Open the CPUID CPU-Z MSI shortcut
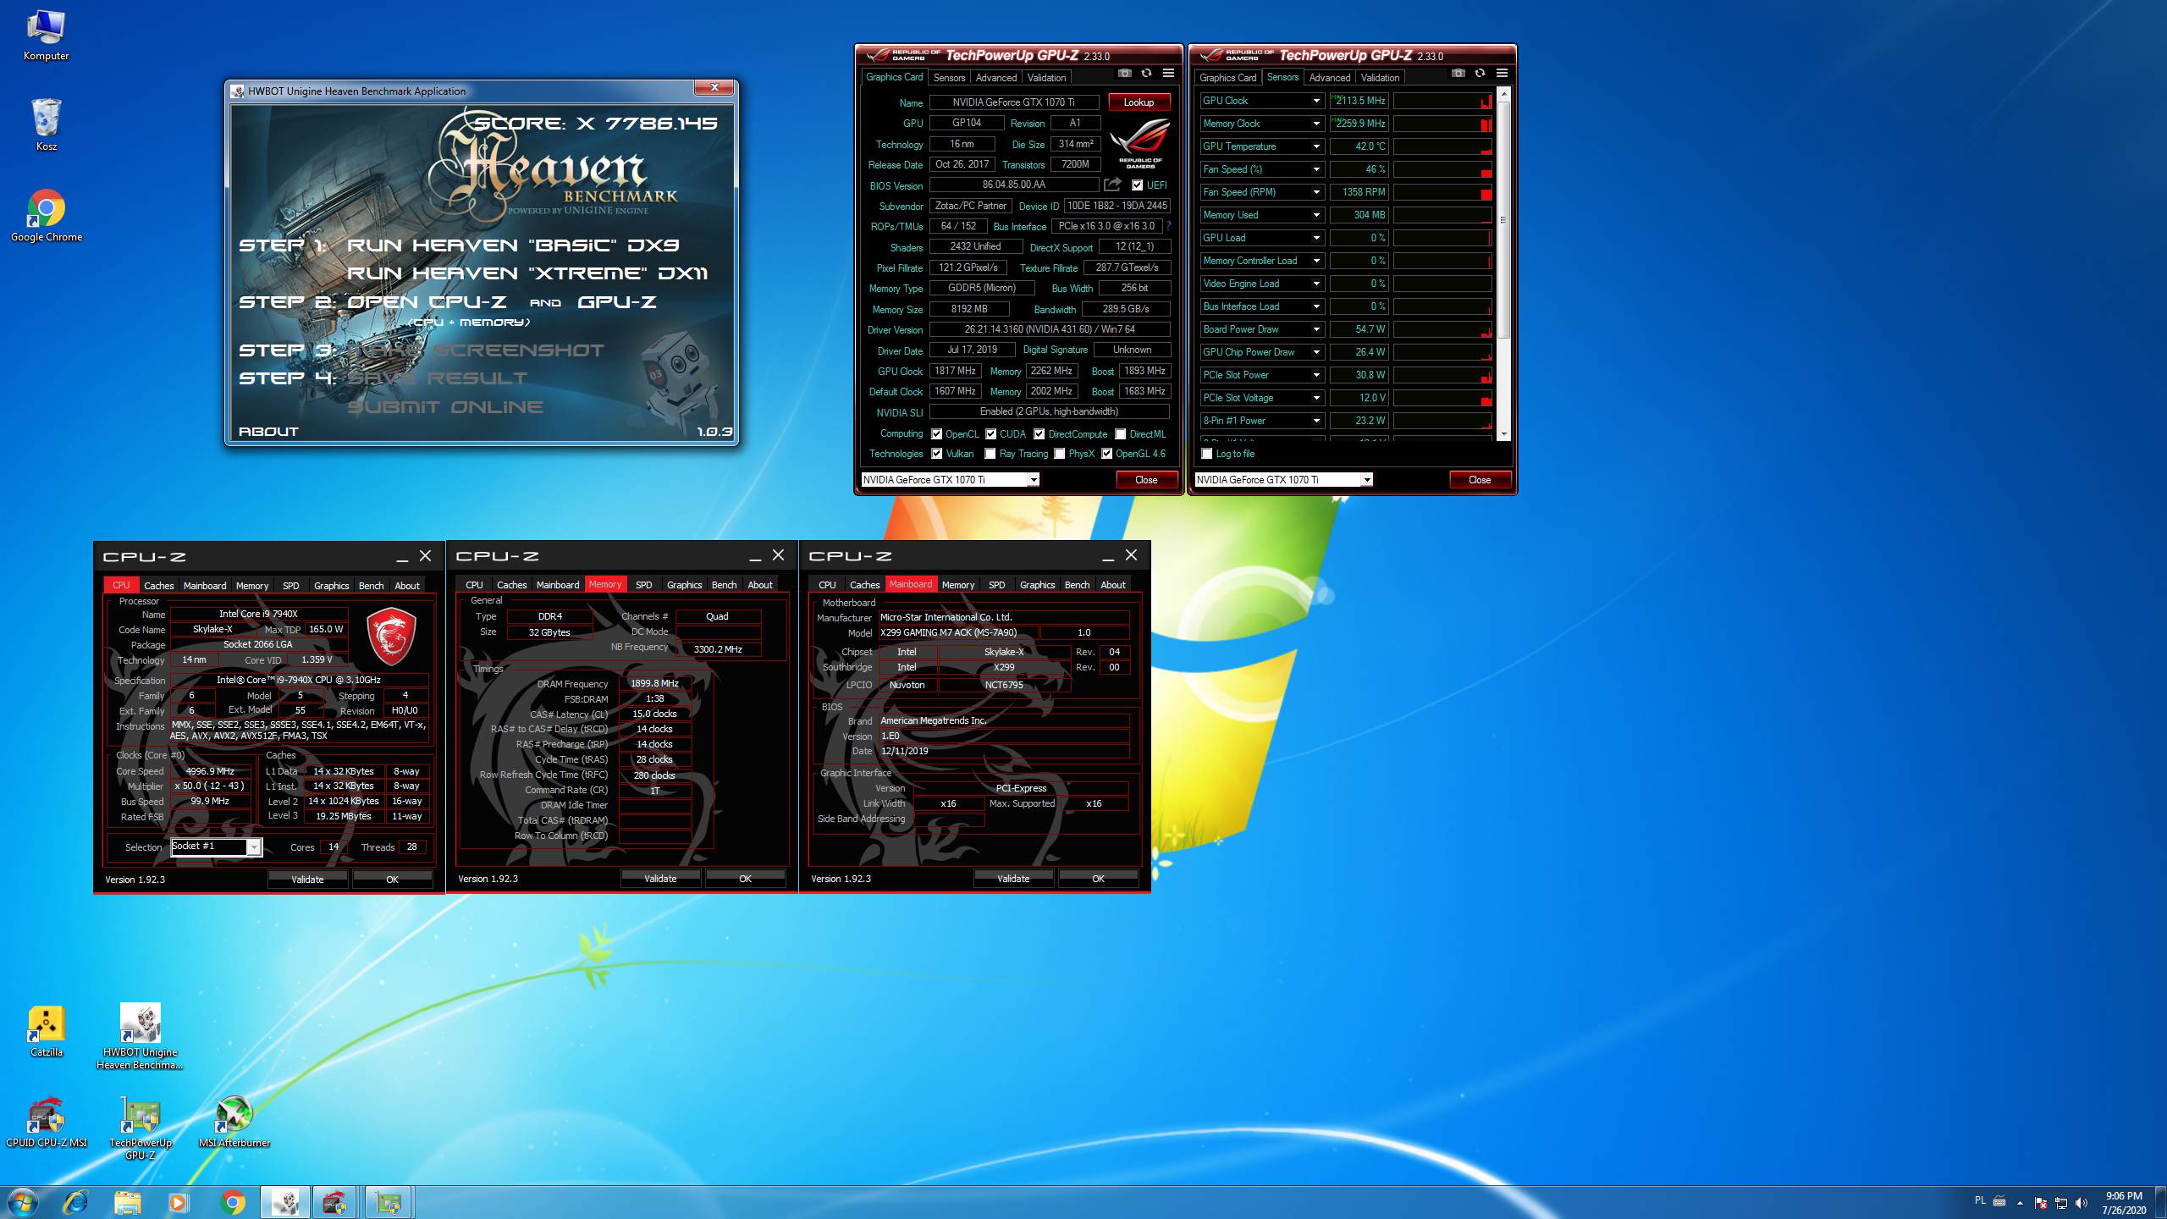The width and height of the screenshot is (2167, 1219). [x=46, y=1122]
